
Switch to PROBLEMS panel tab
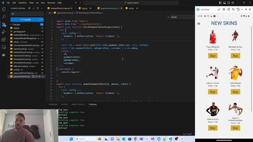coord(53,105)
